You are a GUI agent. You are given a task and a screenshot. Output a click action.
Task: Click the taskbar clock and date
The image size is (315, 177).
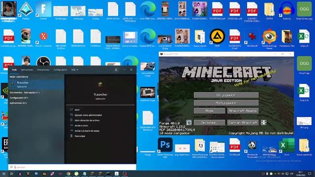click(x=300, y=174)
